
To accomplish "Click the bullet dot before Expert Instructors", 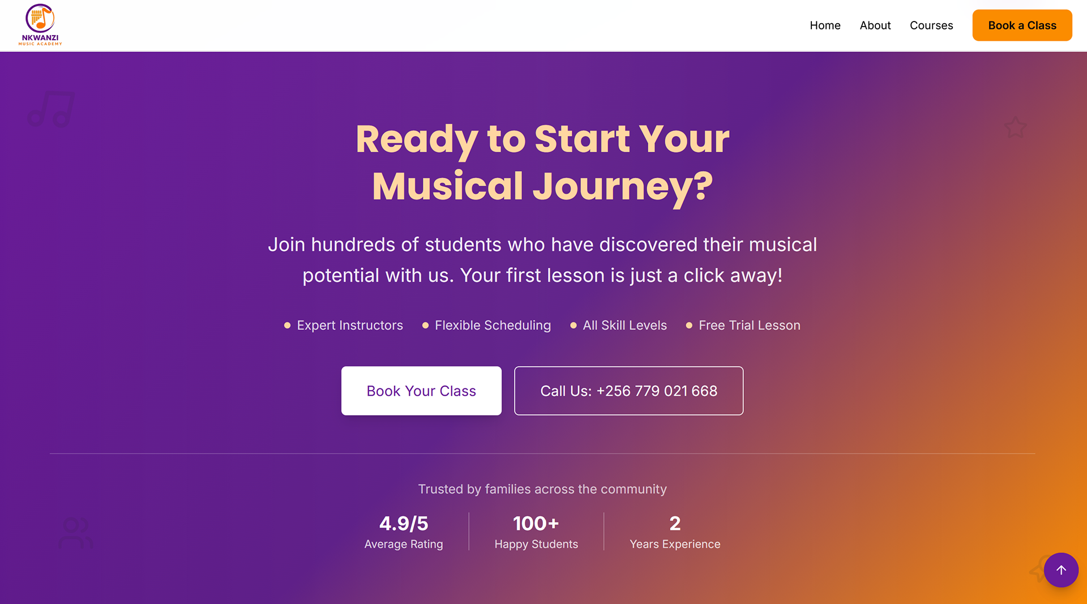I will point(287,325).
